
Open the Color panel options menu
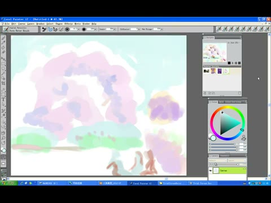246,102
